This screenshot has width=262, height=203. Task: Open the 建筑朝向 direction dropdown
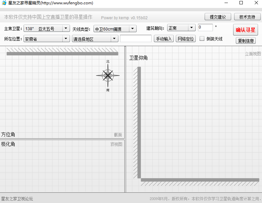coord(181,28)
